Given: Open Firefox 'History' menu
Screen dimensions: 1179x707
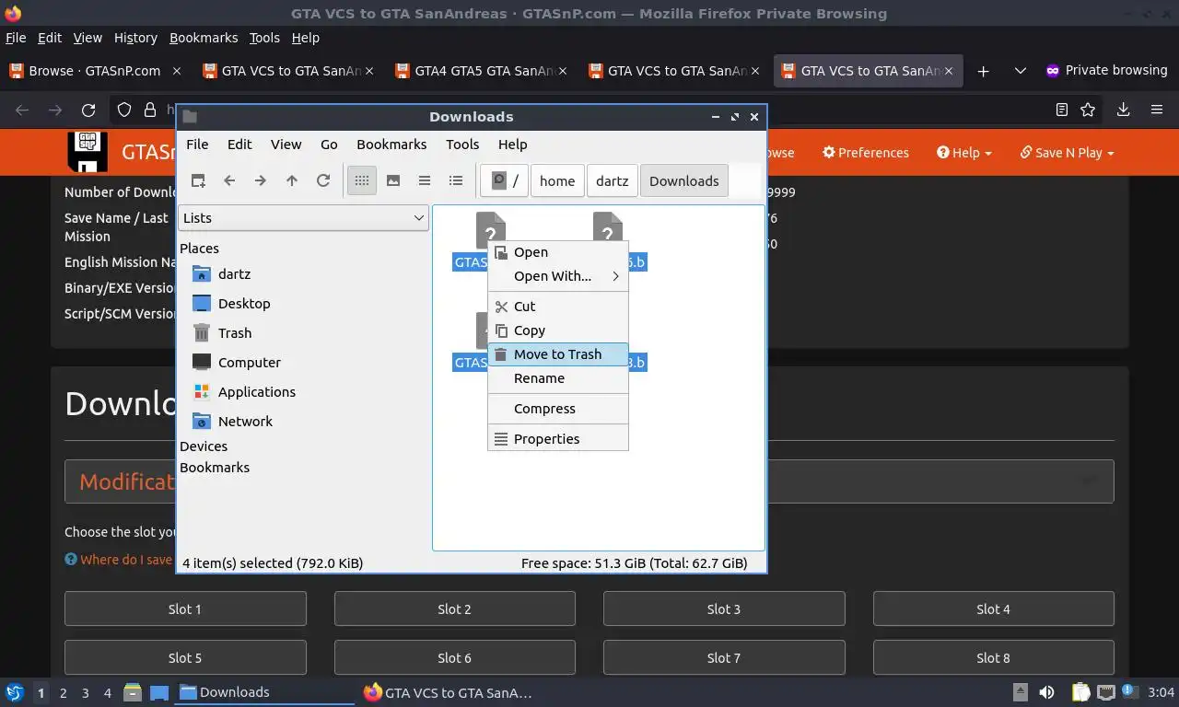Looking at the screenshot, I should pyautogui.click(x=135, y=38).
